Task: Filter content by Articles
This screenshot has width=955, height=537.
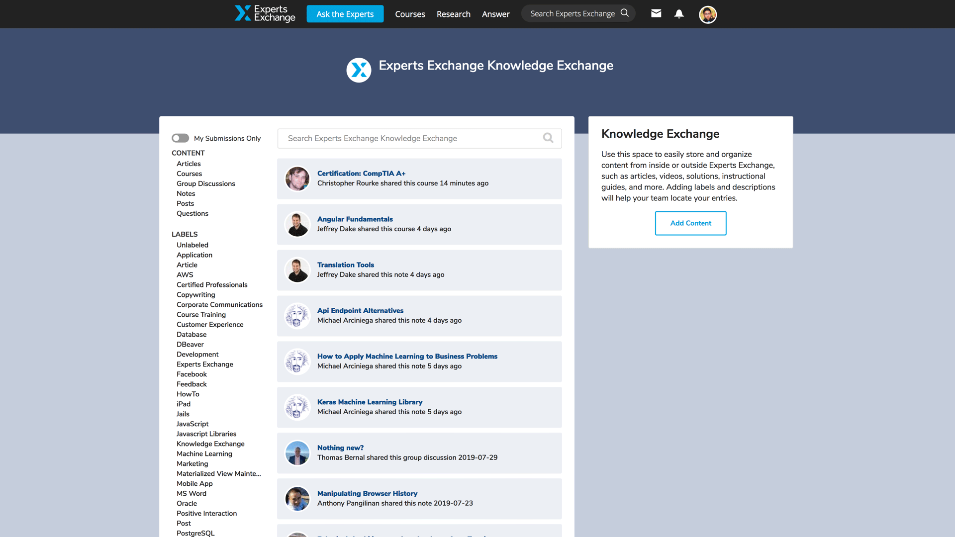Action: 189,164
